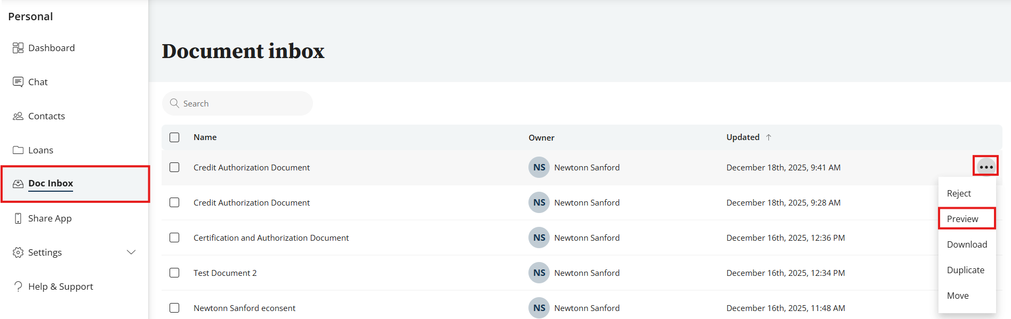The image size is (1011, 319).
Task: Click the Dashboard icon in sidebar
Action: [x=18, y=48]
